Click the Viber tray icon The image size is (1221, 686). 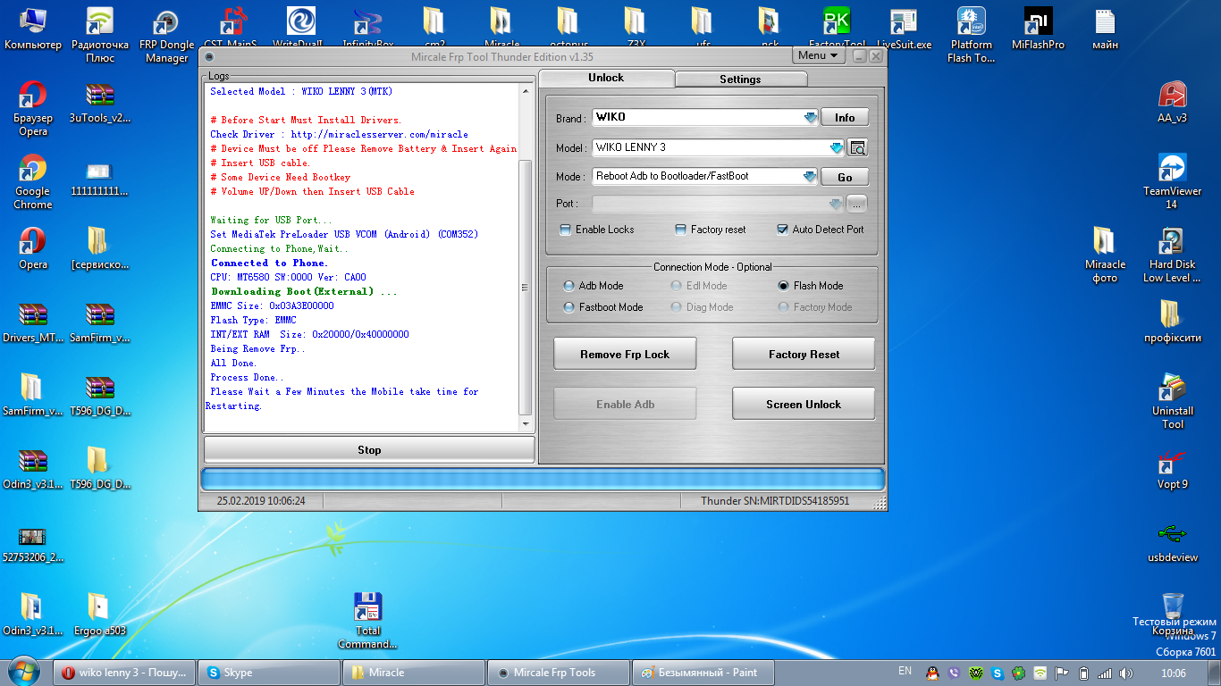(x=954, y=673)
